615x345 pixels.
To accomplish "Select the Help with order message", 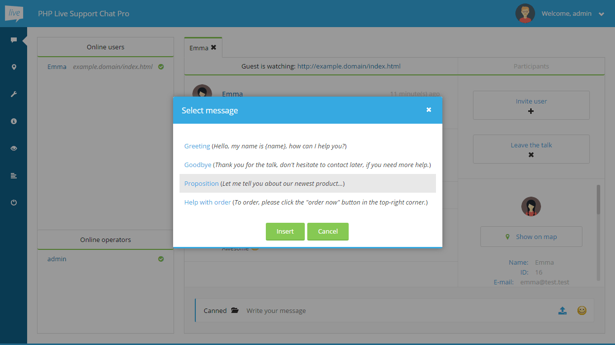I will [208, 203].
